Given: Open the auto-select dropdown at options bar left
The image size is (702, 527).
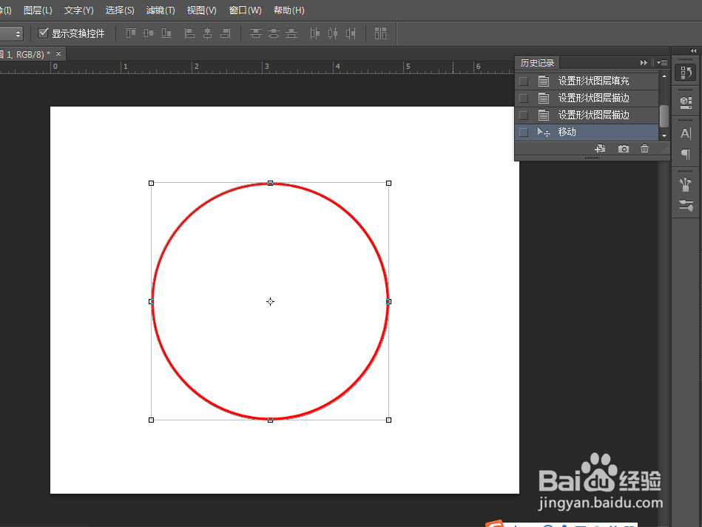Looking at the screenshot, I should click(x=11, y=33).
